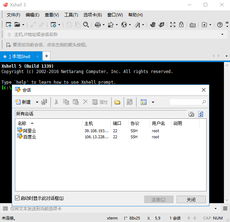This screenshot has height=222, width=230.
Task: Click the delete X icon in dialog toolbar
Action: (x=85, y=102)
